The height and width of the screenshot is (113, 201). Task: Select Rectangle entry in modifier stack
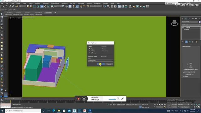click(x=186, y=29)
